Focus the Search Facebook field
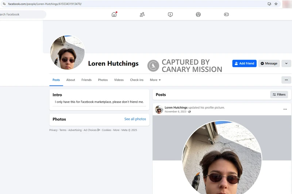 pyautogui.click(x=22, y=14)
